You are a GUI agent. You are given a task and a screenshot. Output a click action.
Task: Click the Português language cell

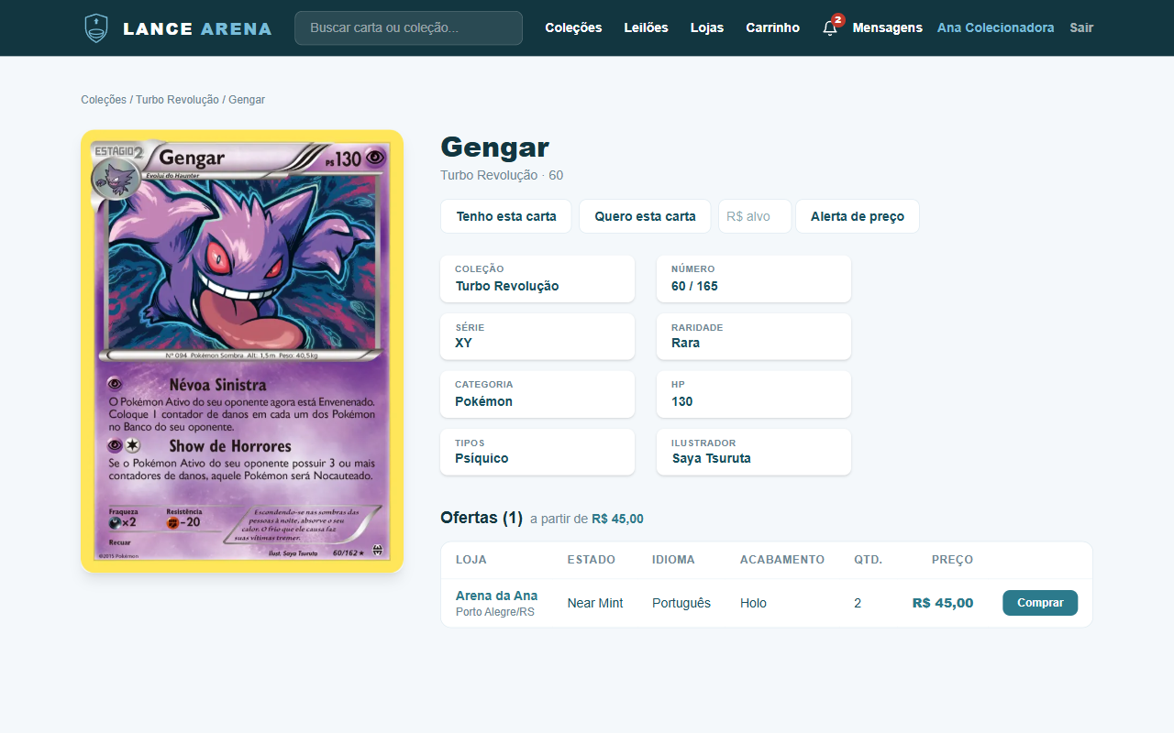tap(681, 603)
